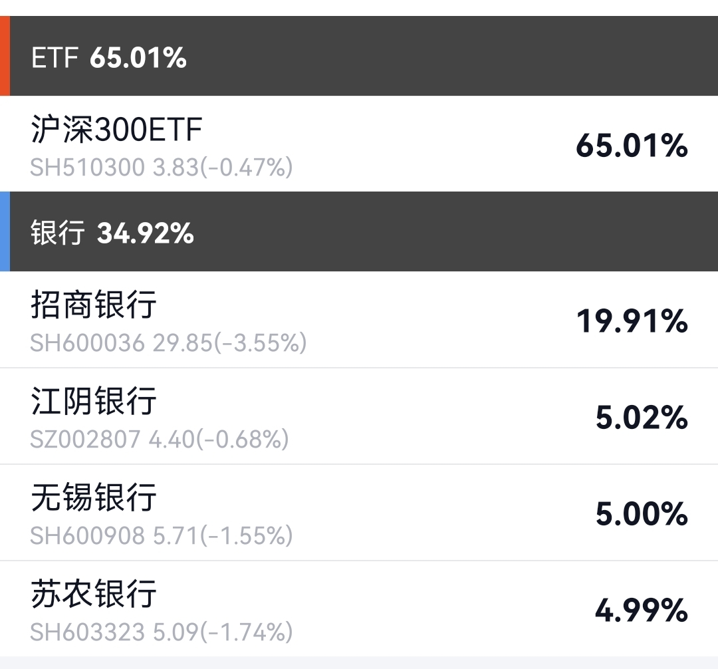This screenshot has width=718, height=669.
Task: Click the 5.02% position weight
Action: [641, 418]
